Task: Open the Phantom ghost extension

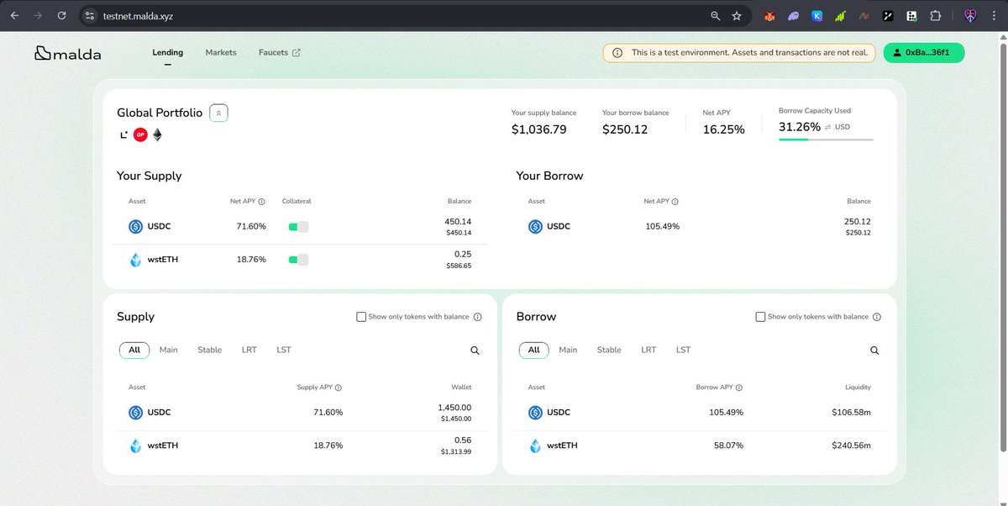Action: [794, 15]
